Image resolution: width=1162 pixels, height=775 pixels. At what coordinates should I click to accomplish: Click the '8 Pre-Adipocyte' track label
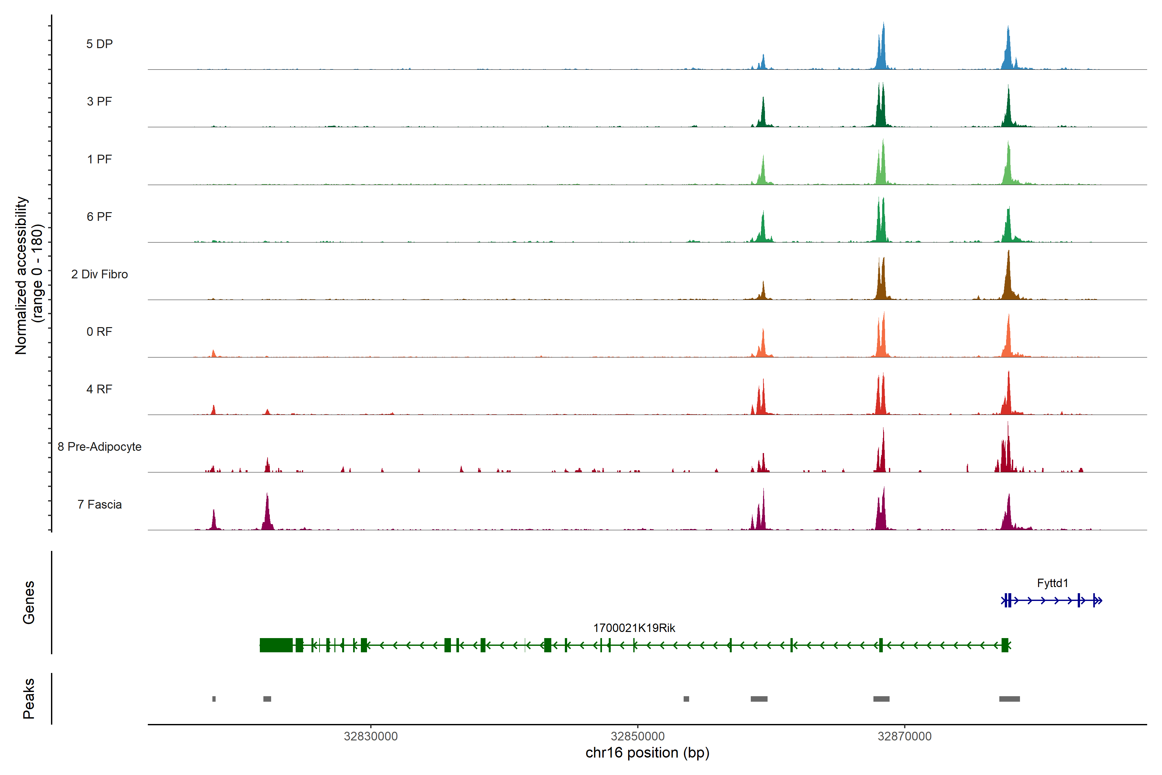click(x=99, y=447)
